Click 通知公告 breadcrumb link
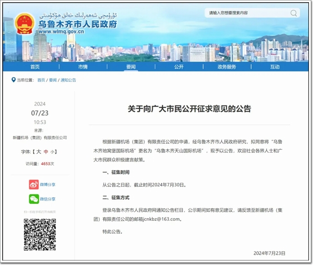This screenshot has width=313, height=265. click(68, 80)
